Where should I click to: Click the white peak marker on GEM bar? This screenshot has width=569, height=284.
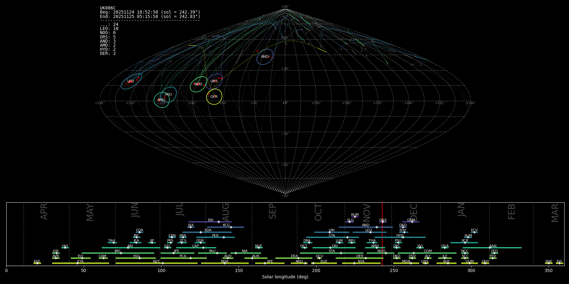(x=412, y=222)
